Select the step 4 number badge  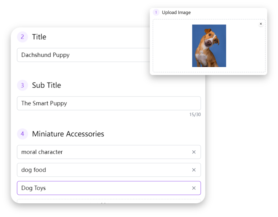[x=22, y=134]
